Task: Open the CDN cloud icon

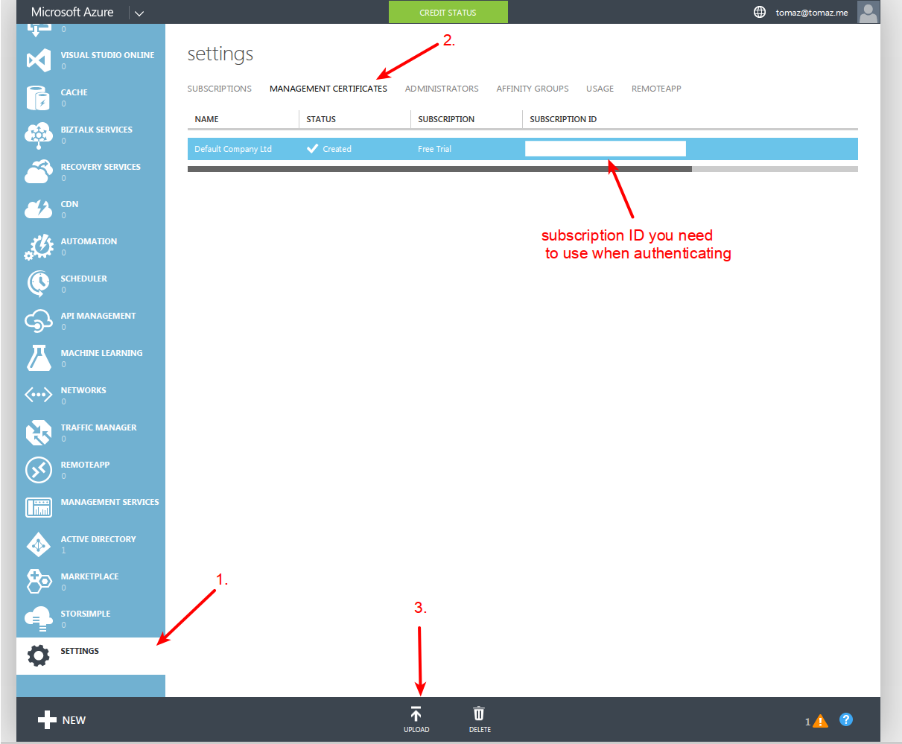Action: 39,209
